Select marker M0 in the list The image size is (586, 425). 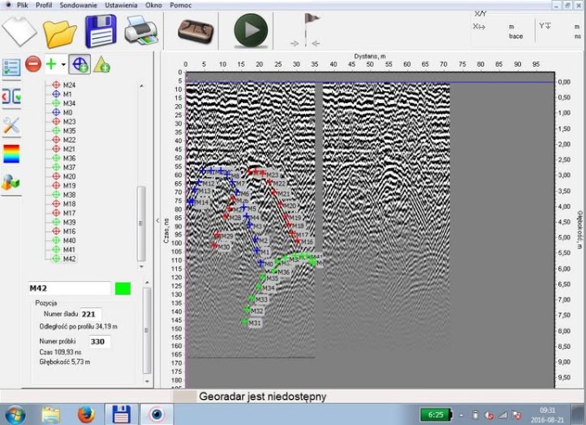pyautogui.click(x=68, y=113)
